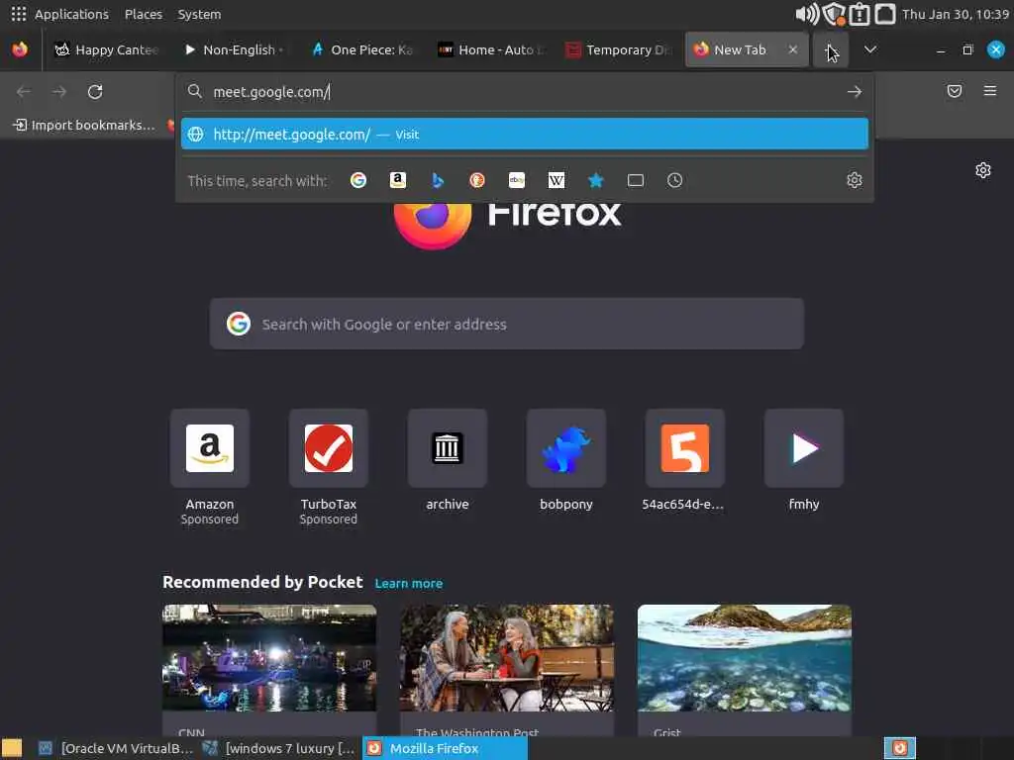Search this time with Google icon
1014x760 pixels.
(x=358, y=180)
